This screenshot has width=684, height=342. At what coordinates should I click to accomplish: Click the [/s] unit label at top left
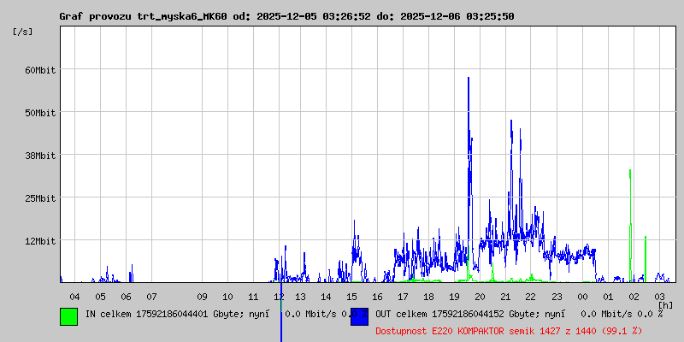[23, 32]
